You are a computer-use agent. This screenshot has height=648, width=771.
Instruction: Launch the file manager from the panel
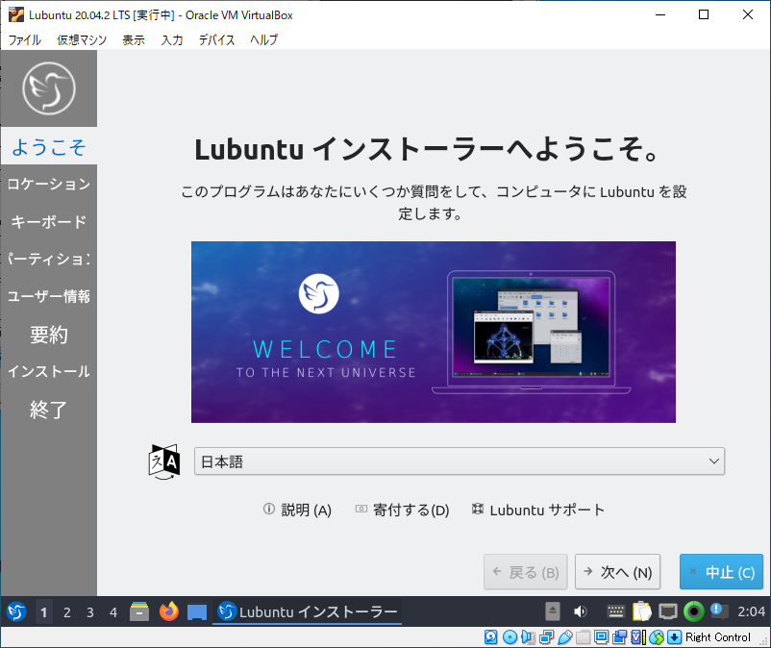(x=139, y=611)
